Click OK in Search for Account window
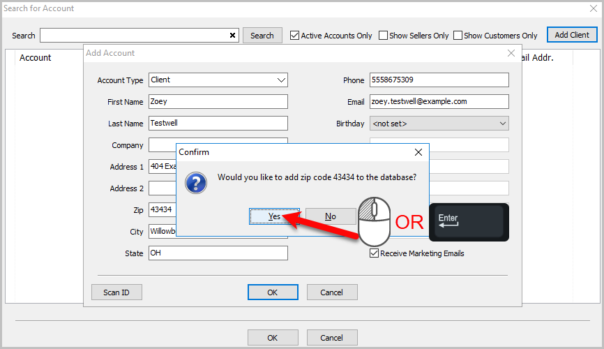Viewport: 604px width, 349px height. (x=273, y=338)
